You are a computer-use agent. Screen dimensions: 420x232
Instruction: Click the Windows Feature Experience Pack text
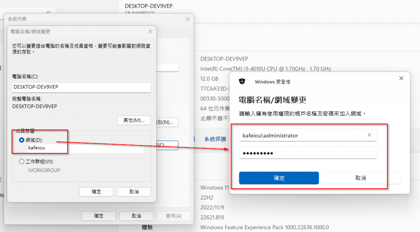click(x=265, y=227)
